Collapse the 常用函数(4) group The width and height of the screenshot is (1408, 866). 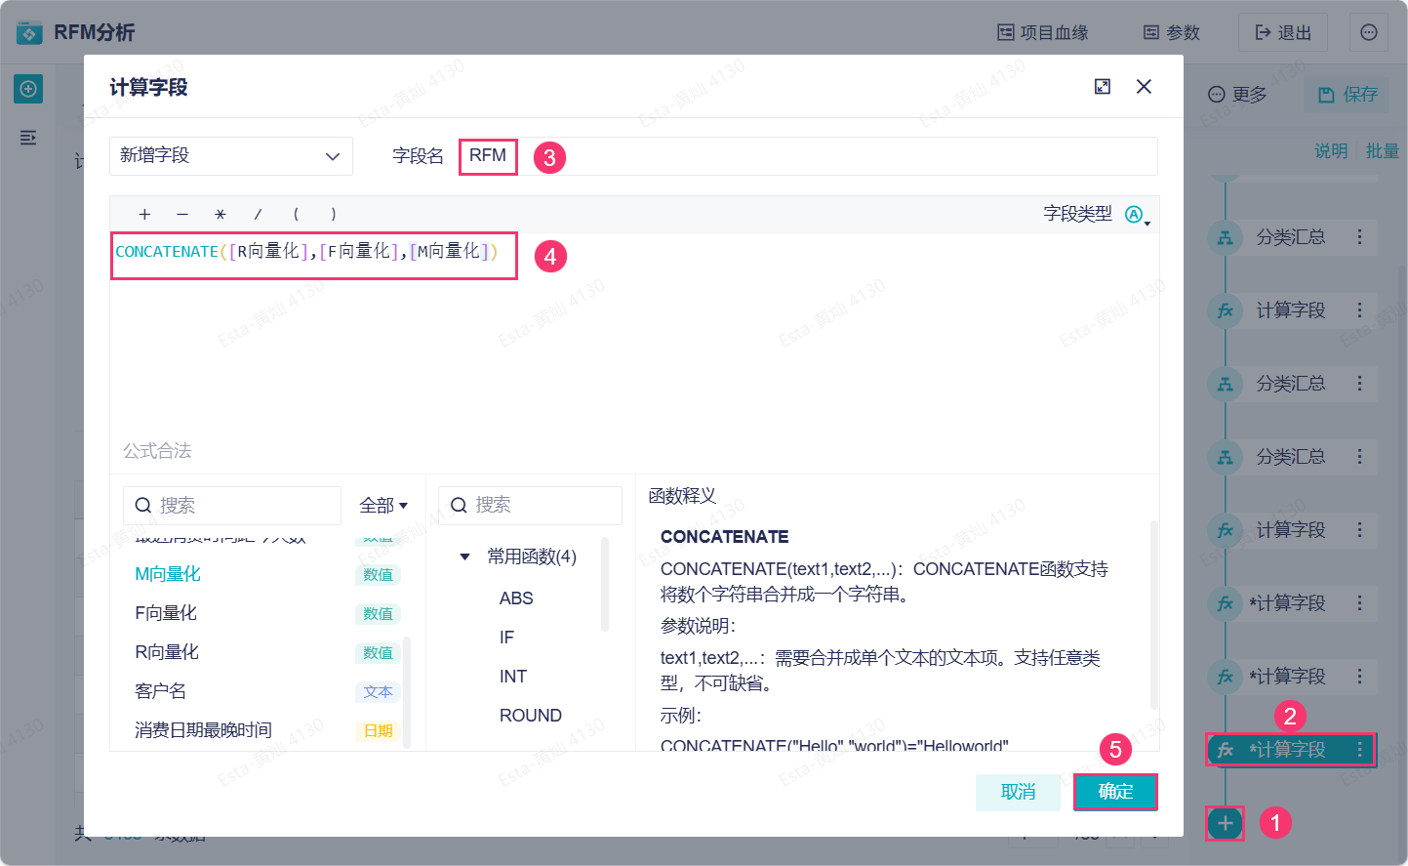coord(464,557)
